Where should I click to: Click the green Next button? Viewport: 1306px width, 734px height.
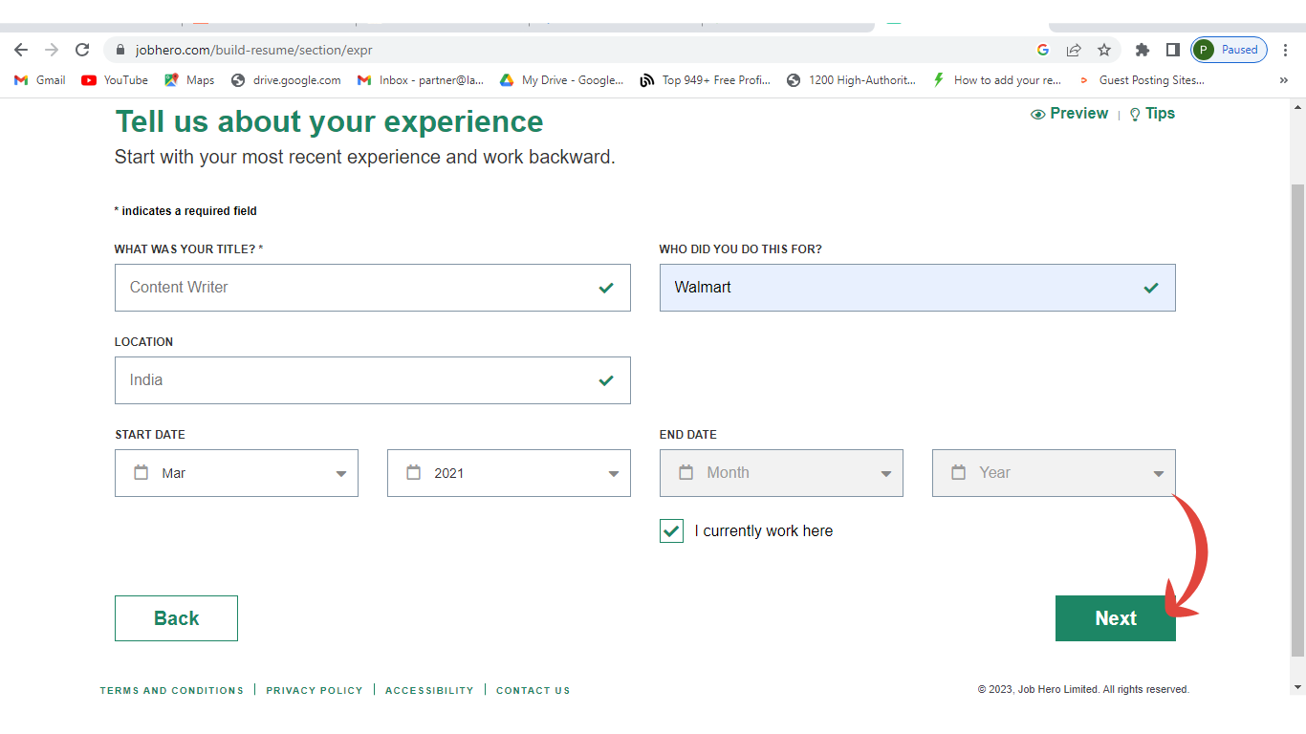point(1115,618)
